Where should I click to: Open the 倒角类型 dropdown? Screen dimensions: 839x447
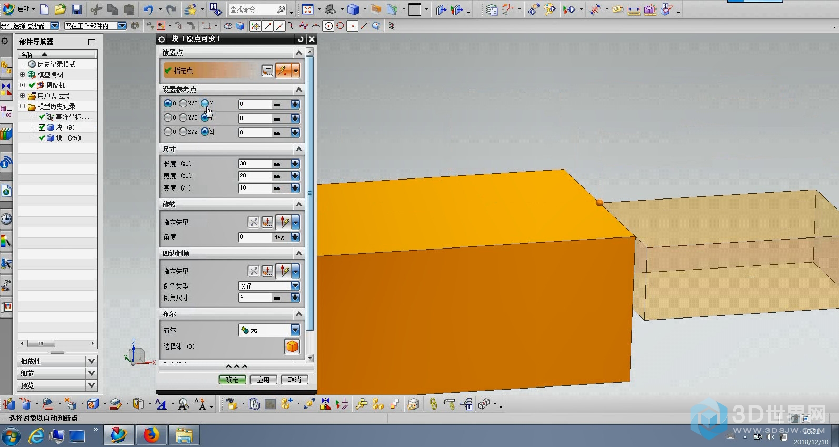(295, 286)
